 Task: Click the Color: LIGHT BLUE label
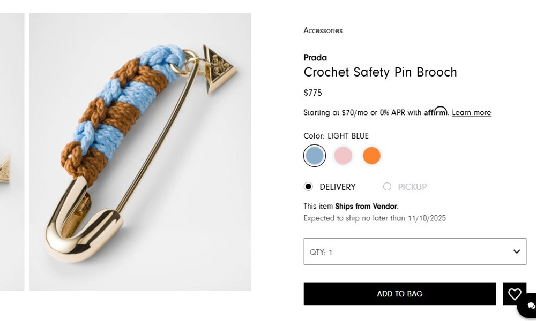(336, 136)
